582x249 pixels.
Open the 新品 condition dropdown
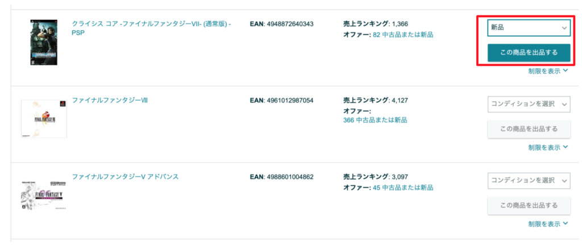[x=529, y=28]
